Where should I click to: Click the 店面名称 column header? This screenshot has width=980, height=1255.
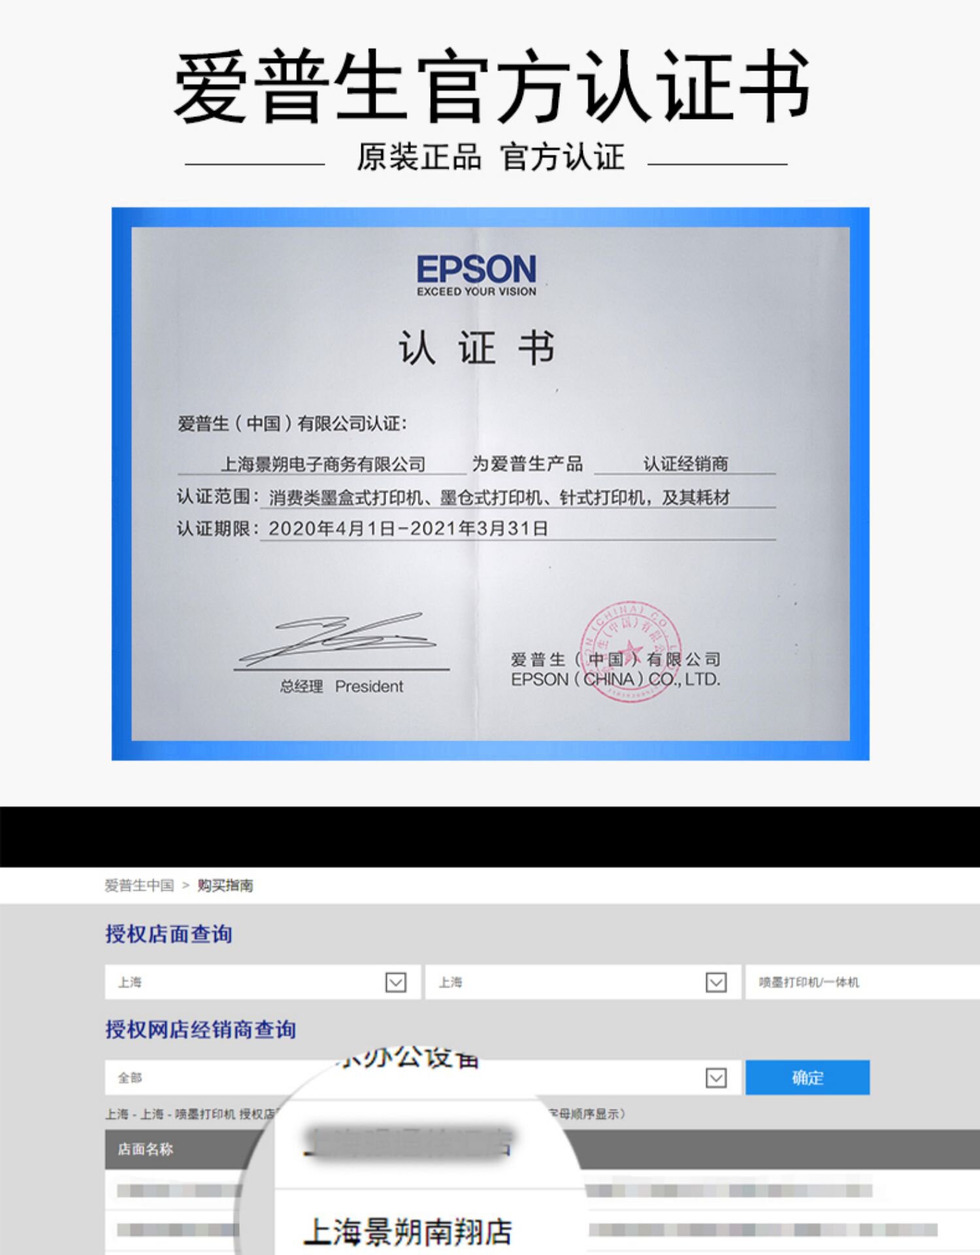coord(145,1149)
